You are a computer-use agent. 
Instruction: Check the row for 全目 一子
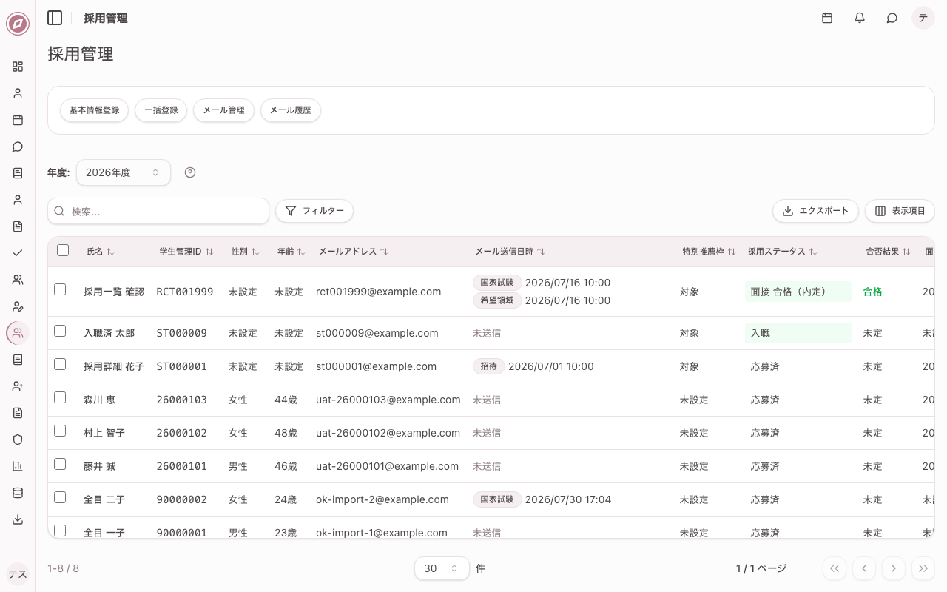(60, 531)
